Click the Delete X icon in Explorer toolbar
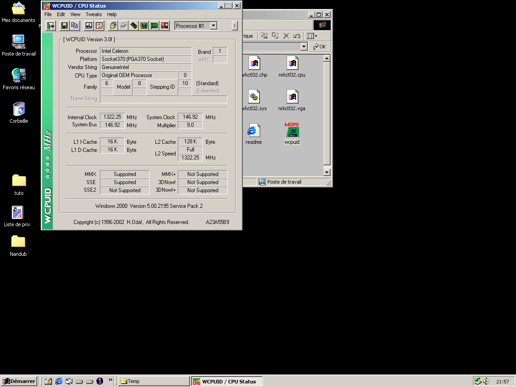Viewport: 516px width, 387px height. pos(286,36)
